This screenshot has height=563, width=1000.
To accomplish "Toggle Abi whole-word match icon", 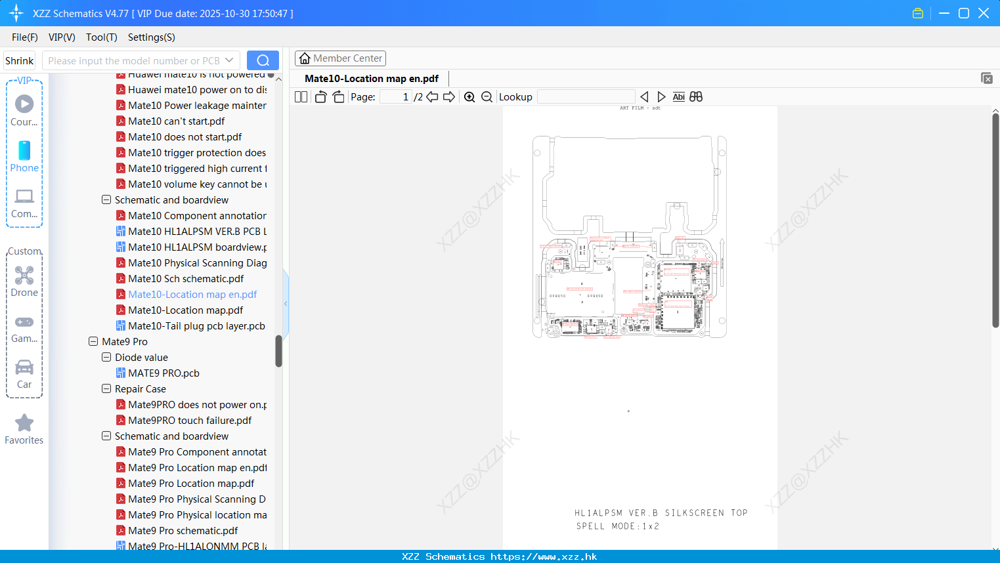I will [679, 96].
